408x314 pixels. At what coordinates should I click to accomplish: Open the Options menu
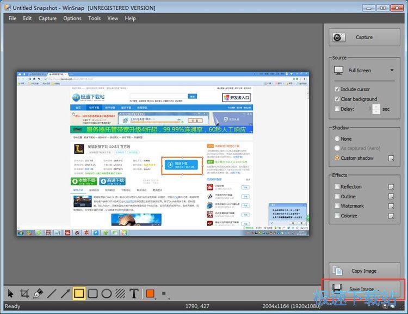[72, 18]
